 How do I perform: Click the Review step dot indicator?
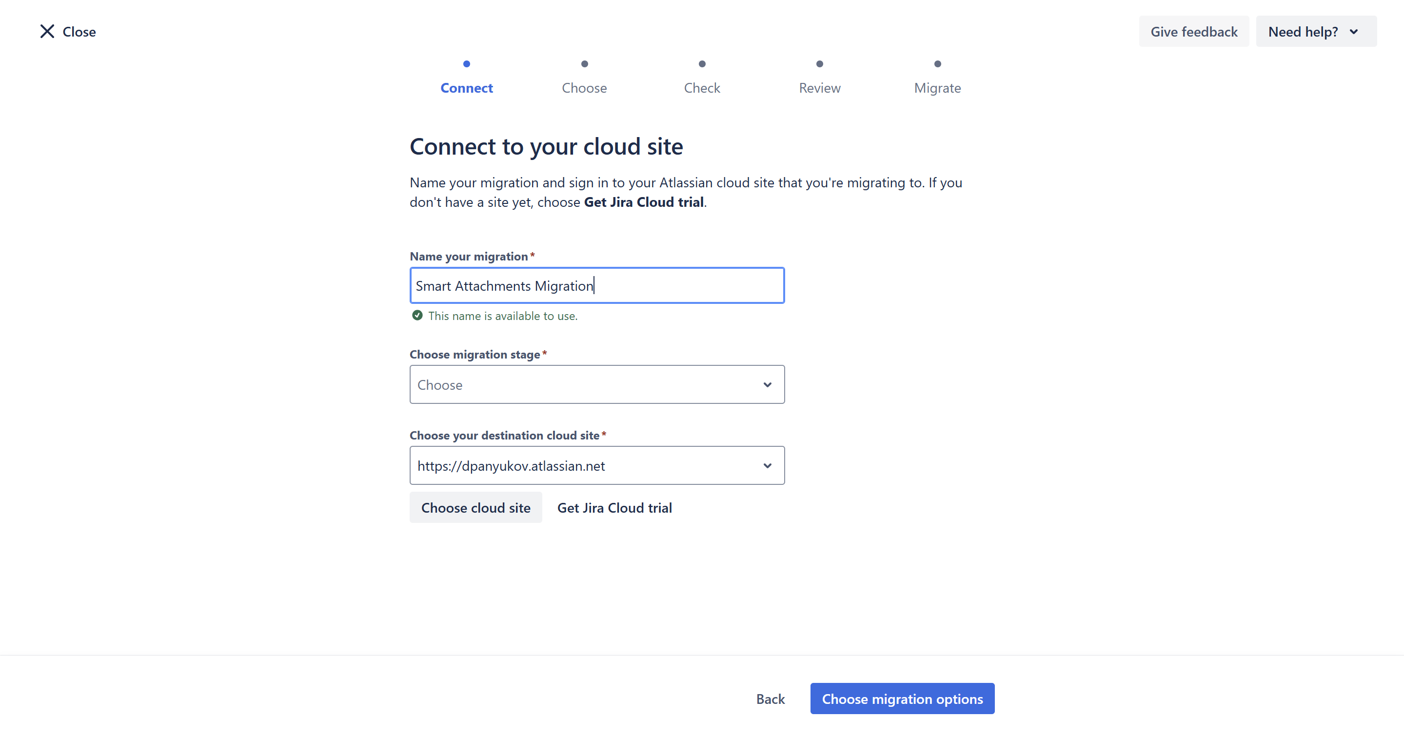(819, 64)
